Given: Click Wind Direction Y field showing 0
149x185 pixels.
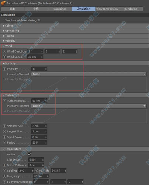Looking at the screenshot, I should tap(52, 51).
